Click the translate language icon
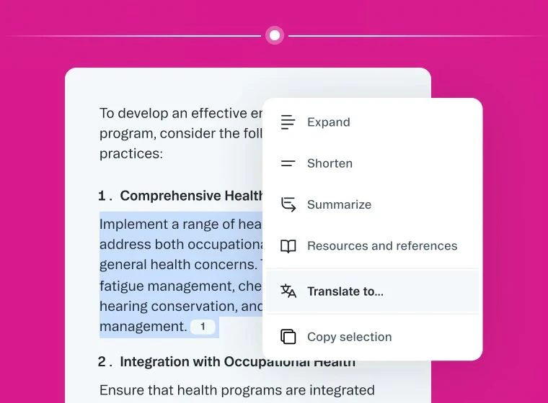 (x=288, y=291)
